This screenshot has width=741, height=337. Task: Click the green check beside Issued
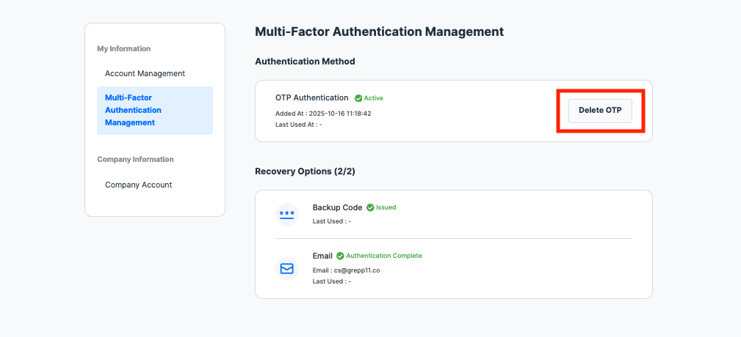[x=370, y=207]
